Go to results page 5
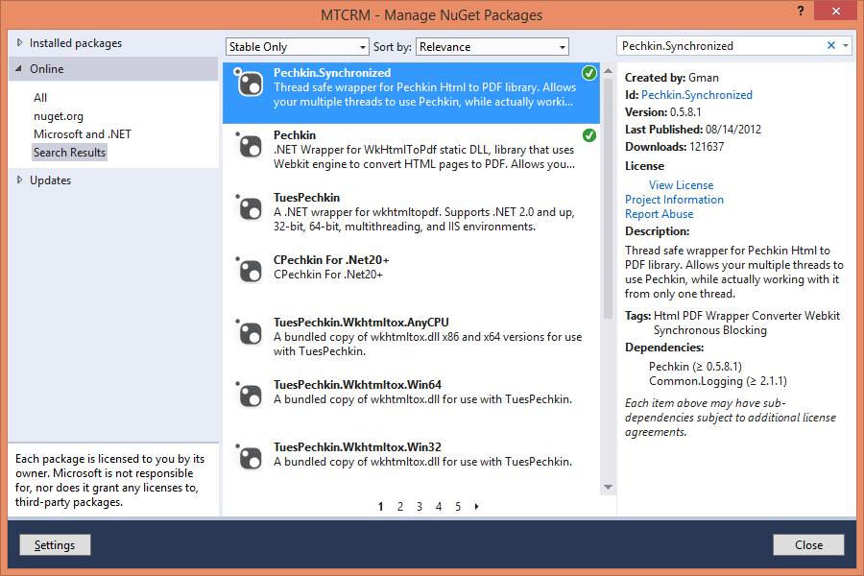The width and height of the screenshot is (864, 576). (458, 507)
